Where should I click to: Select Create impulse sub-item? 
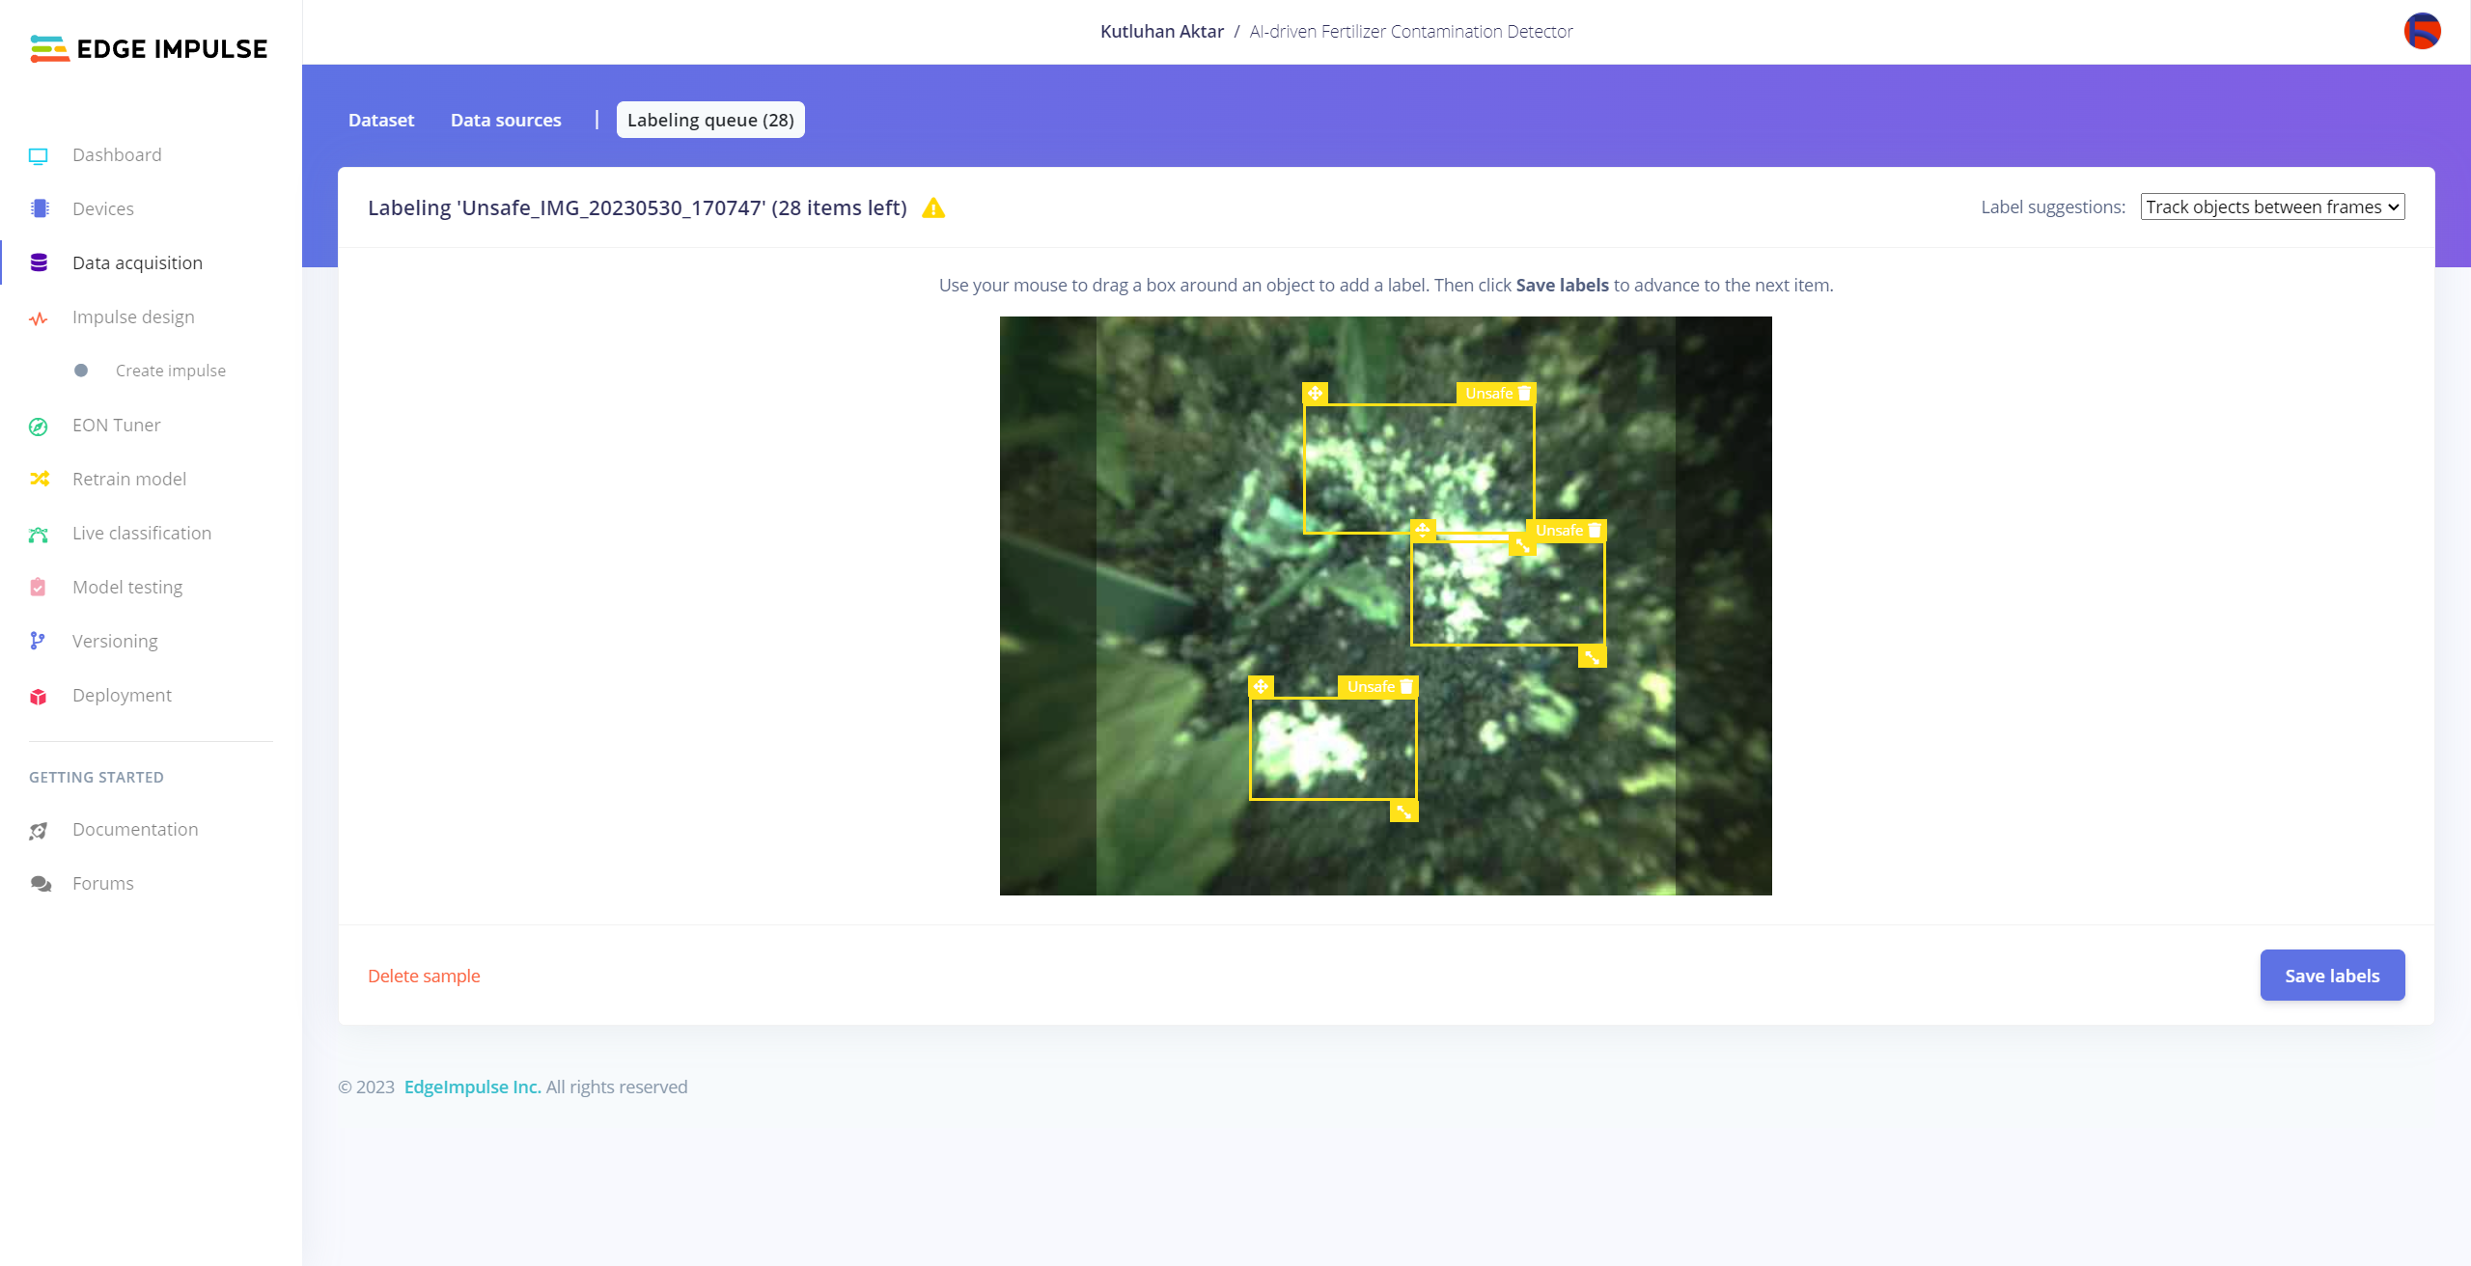[x=170, y=372]
